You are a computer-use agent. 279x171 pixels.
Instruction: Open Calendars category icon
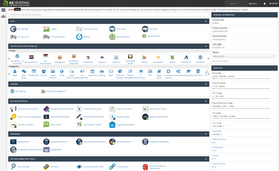[93, 71]
